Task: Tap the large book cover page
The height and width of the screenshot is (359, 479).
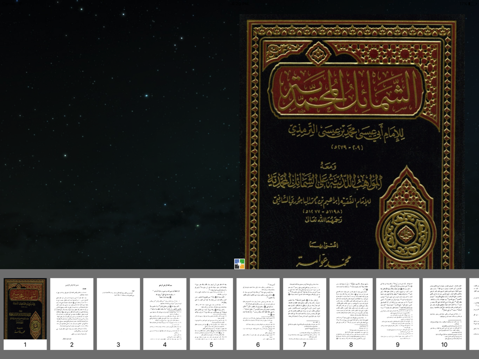Action: click(x=352, y=142)
